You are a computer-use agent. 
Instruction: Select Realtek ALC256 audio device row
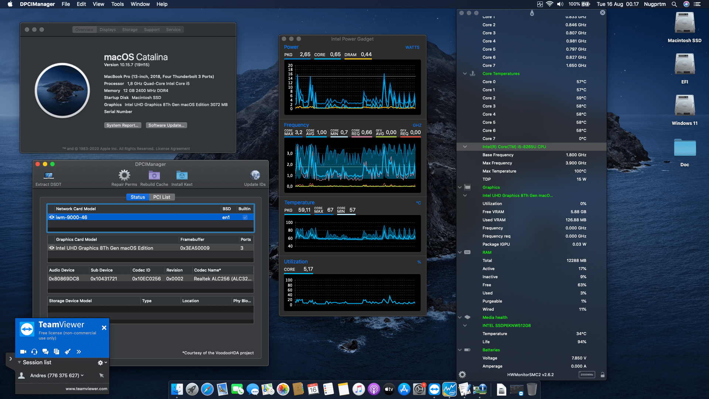[x=150, y=279]
